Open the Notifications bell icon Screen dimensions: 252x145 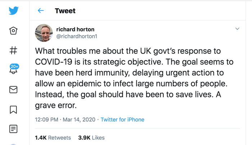pos(13,71)
